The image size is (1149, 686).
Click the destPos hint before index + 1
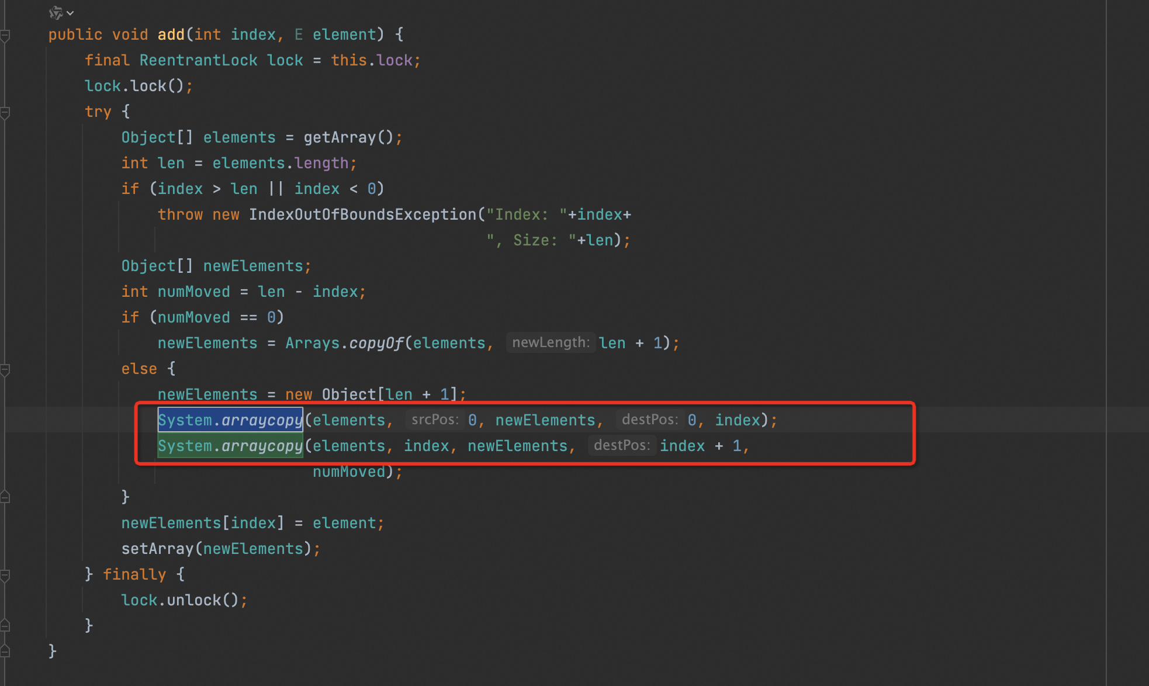click(621, 445)
